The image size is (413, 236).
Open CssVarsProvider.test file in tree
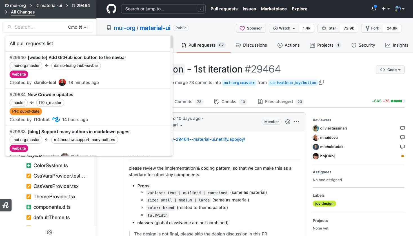[60, 176]
